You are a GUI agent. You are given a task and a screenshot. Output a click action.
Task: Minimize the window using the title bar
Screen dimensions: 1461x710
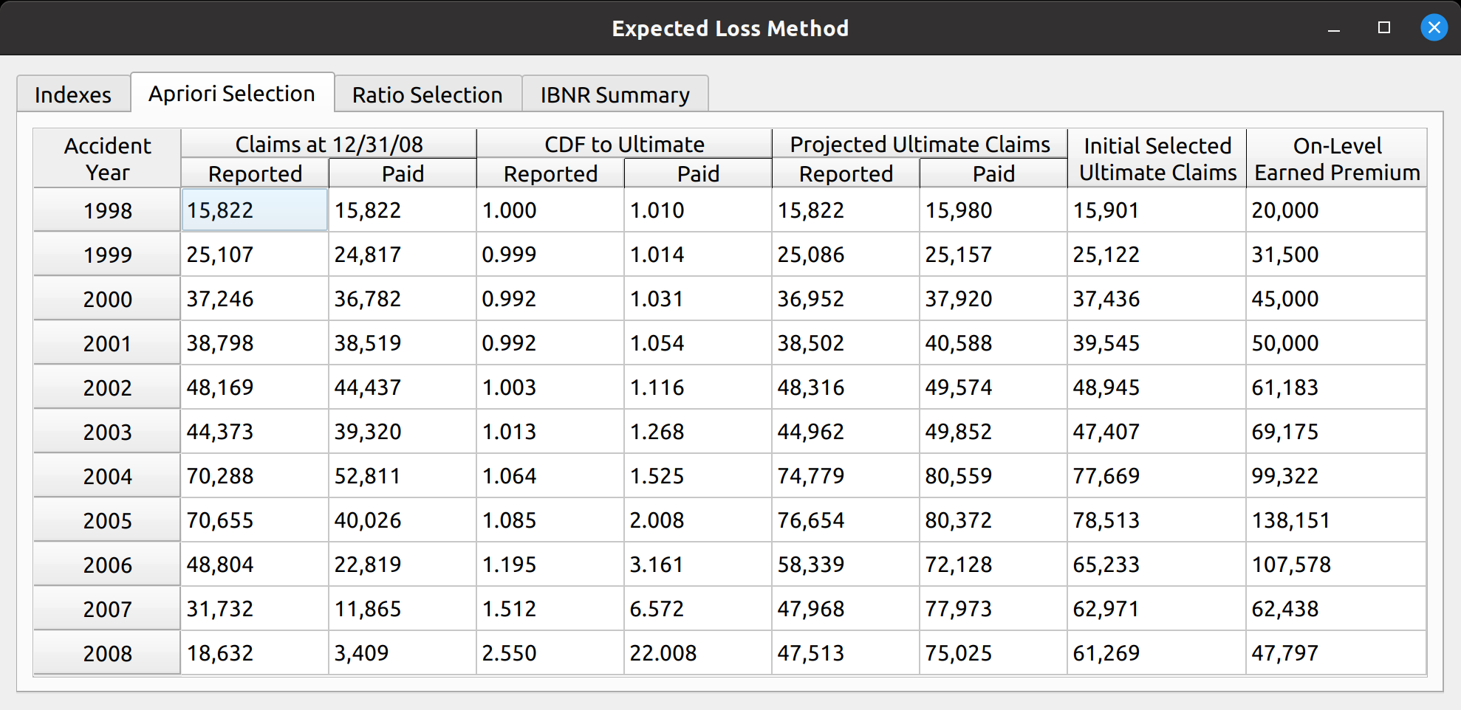coord(1333,28)
